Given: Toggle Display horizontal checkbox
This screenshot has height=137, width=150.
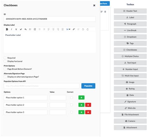Looking at the screenshot, I should [5, 61].
